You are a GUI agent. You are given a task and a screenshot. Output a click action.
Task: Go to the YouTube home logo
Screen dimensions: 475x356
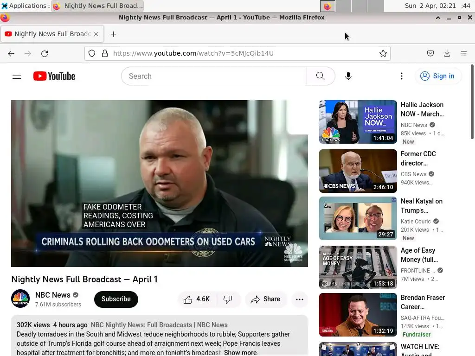54,76
